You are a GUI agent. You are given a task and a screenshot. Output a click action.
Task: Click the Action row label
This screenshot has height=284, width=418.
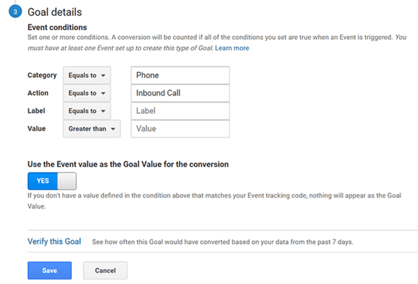pyautogui.click(x=38, y=93)
